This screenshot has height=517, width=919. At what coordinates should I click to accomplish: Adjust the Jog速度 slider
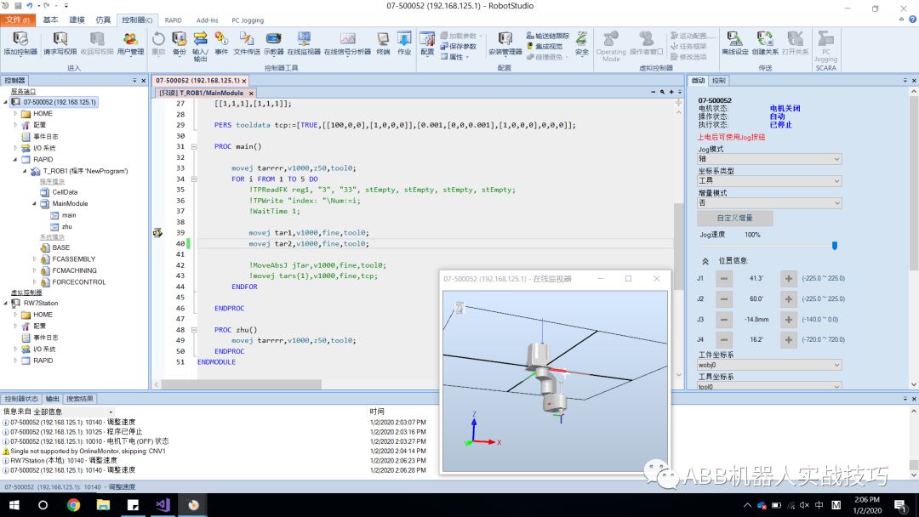835,246
